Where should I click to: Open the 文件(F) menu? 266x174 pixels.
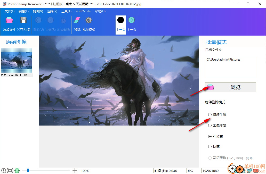[x=9, y=11]
